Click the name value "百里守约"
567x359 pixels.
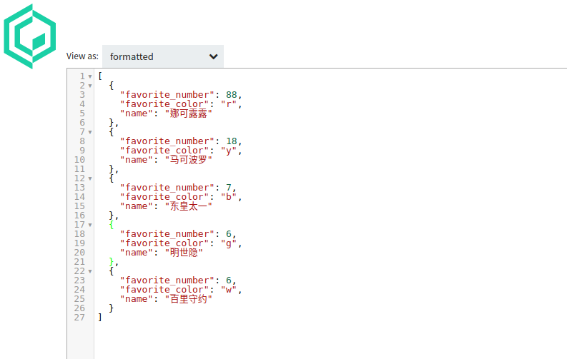coord(189,299)
